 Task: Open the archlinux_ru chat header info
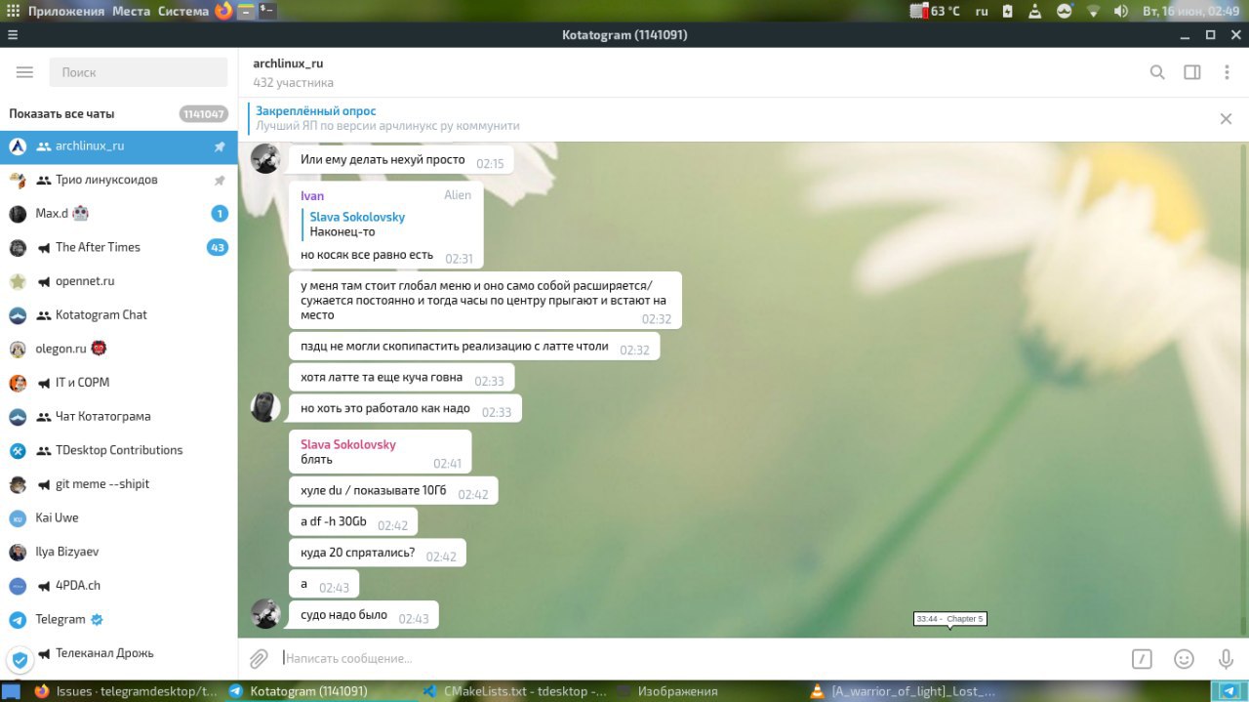[683, 72]
